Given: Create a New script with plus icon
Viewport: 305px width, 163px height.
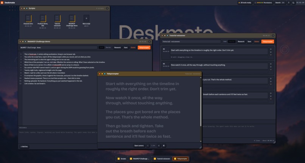Looking at the screenshot, I should click(x=86, y=18).
